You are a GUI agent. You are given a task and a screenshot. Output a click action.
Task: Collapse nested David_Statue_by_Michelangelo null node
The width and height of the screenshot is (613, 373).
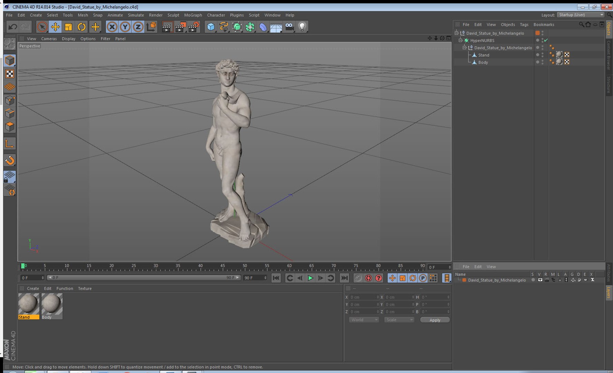point(464,48)
